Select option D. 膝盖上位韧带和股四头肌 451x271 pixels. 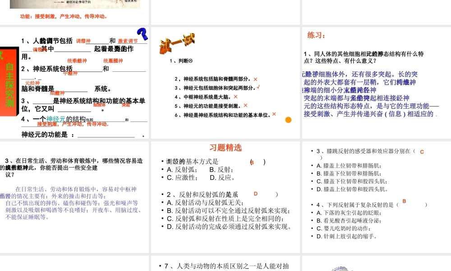pyautogui.click(x=352, y=189)
